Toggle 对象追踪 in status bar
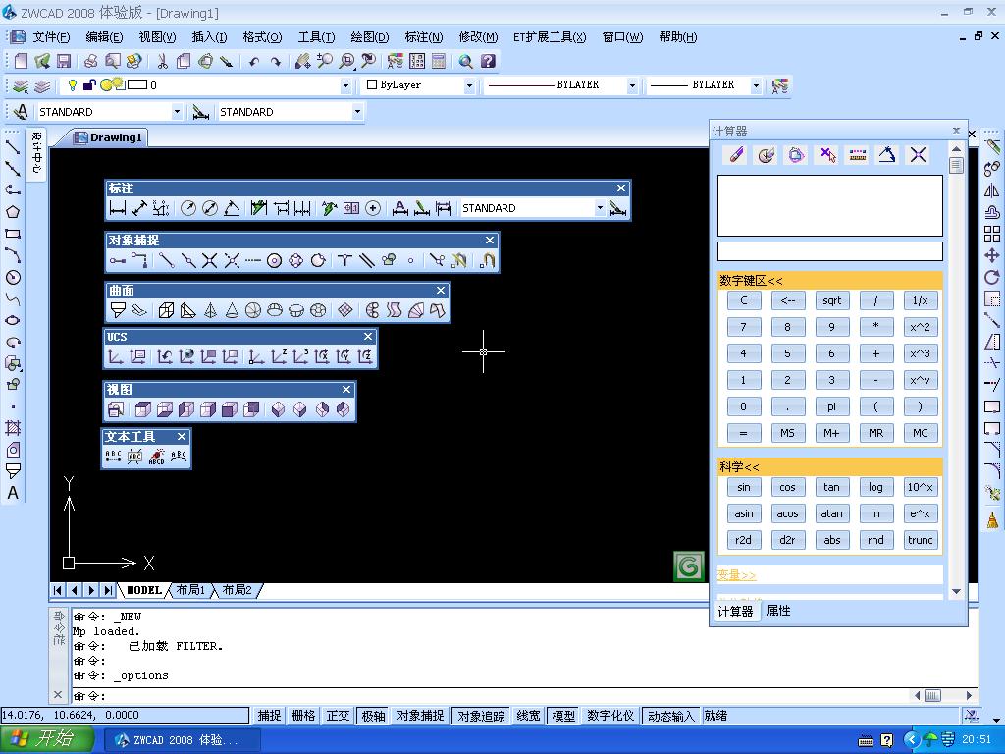 coord(481,716)
